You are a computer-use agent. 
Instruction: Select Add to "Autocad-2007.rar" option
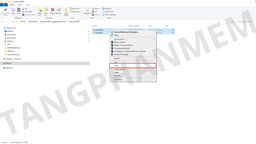(123, 45)
